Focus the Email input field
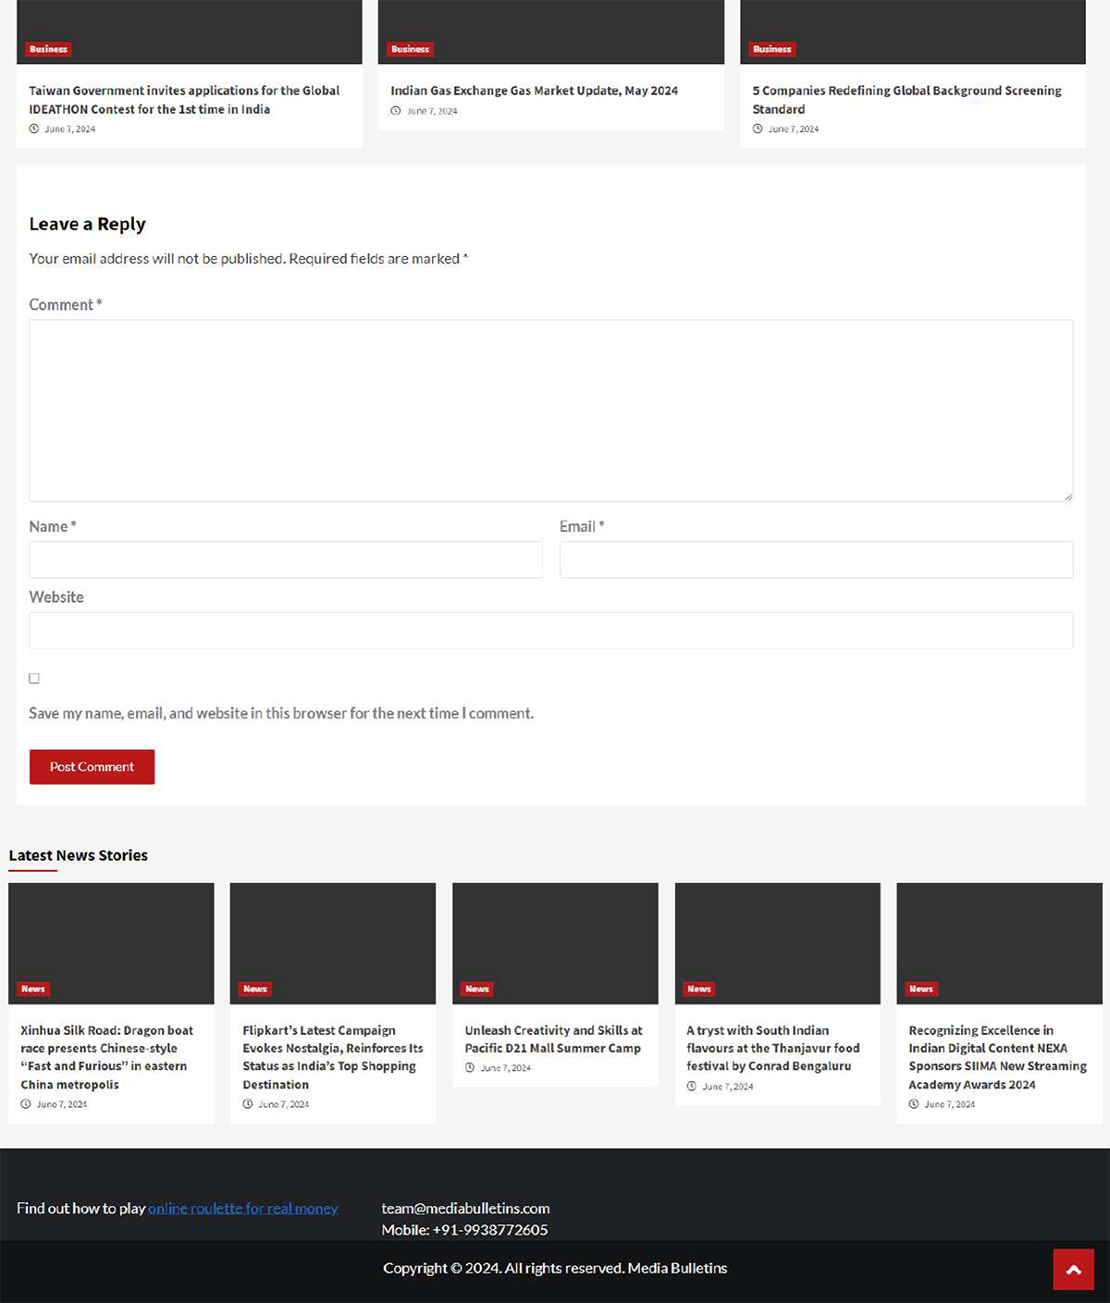Screen dimensions: 1110x1303 tap(816, 559)
